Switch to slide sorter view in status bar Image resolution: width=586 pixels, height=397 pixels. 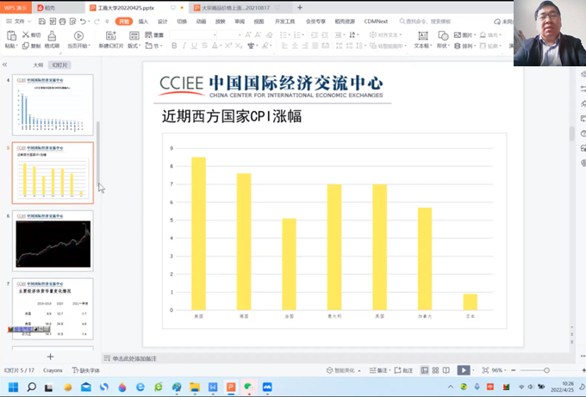(434, 370)
